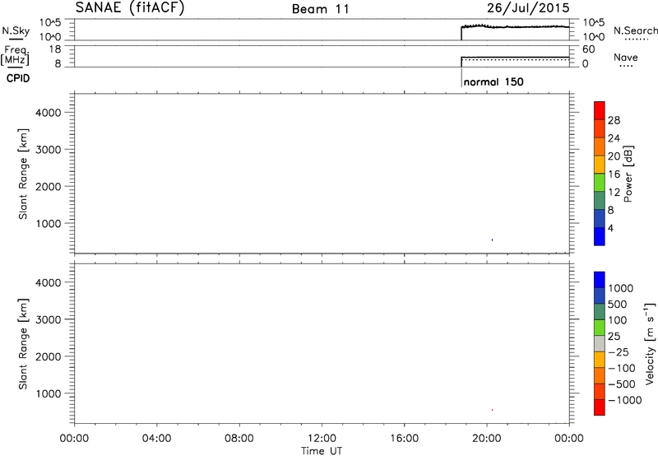The image size is (658, 456).
Task: Click the 18 tick on frequency axis
Action: coord(55,49)
